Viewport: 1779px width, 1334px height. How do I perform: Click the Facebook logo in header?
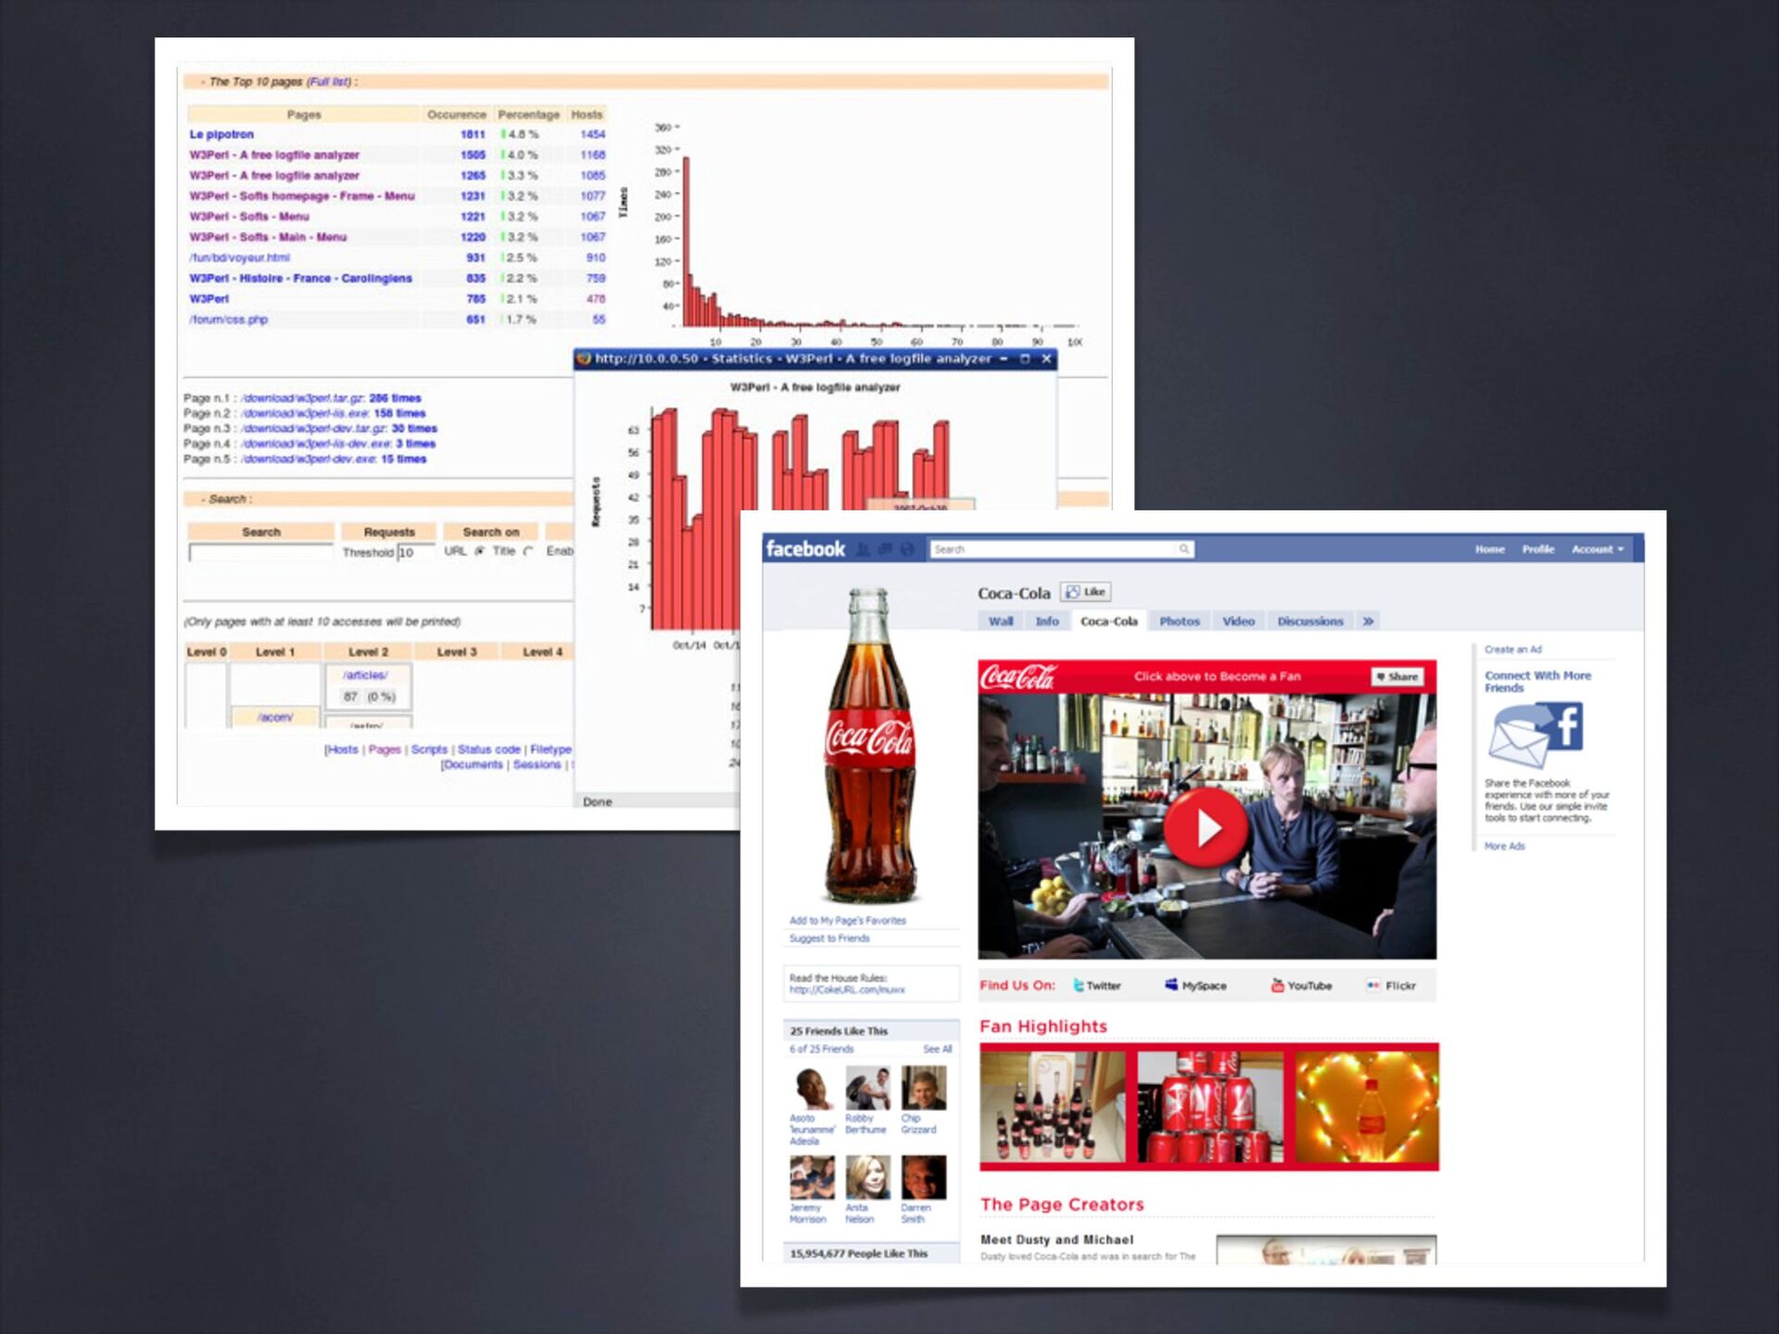click(805, 548)
